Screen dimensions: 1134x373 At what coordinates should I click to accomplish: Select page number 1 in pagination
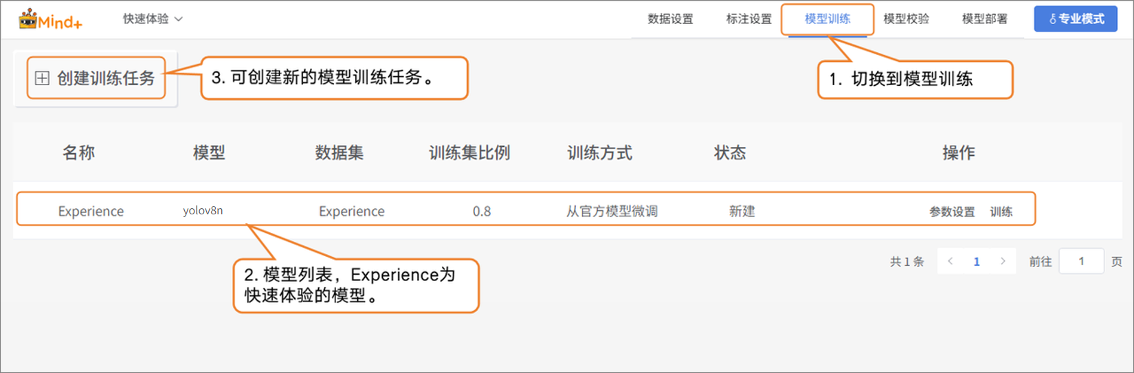(977, 261)
